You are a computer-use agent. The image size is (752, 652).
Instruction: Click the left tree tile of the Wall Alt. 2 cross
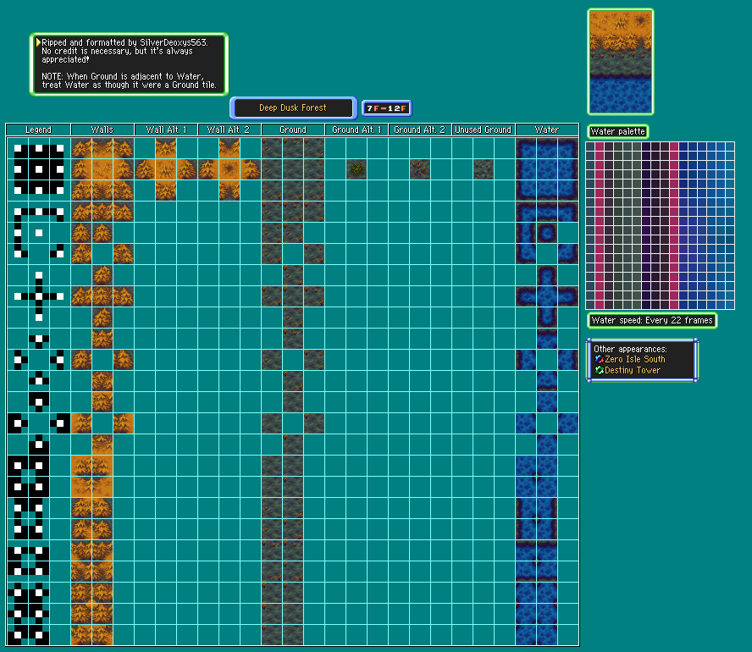[208, 169]
